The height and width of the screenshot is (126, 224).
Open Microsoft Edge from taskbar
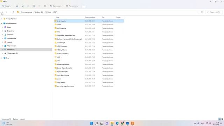point(117,123)
